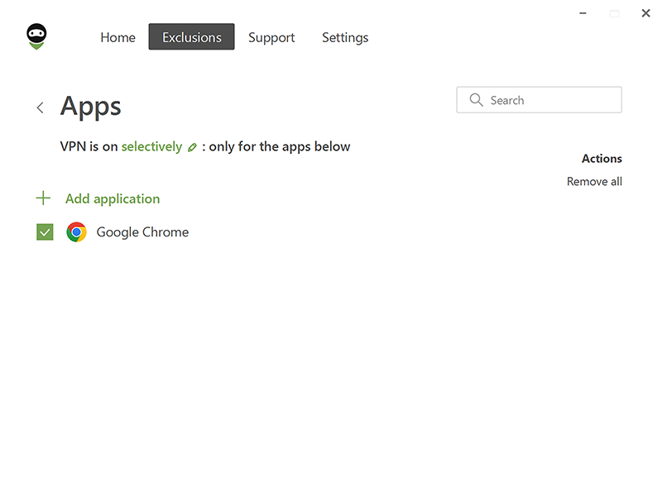The height and width of the screenshot is (496, 662).
Task: Close the VPN application window
Action: [x=645, y=13]
